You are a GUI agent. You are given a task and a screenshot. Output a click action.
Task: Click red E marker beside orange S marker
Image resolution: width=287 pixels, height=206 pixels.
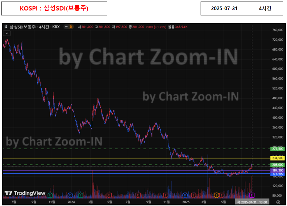[222, 196]
